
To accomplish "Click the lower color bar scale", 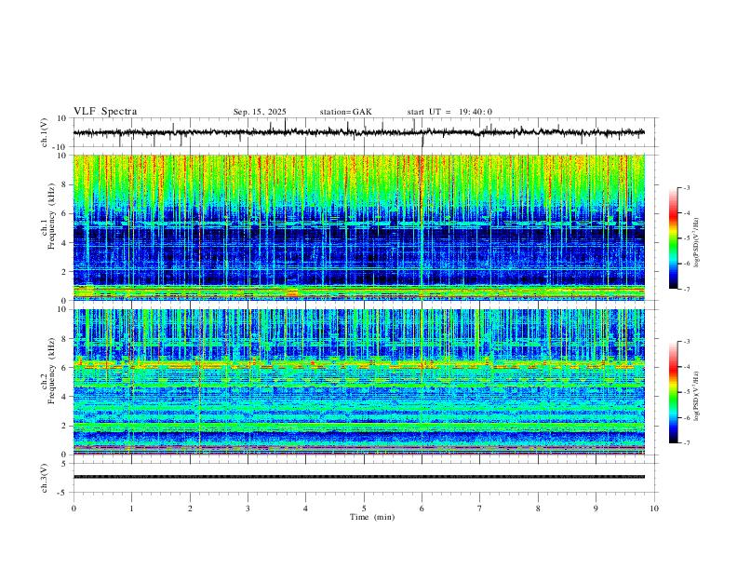I will (x=674, y=392).
